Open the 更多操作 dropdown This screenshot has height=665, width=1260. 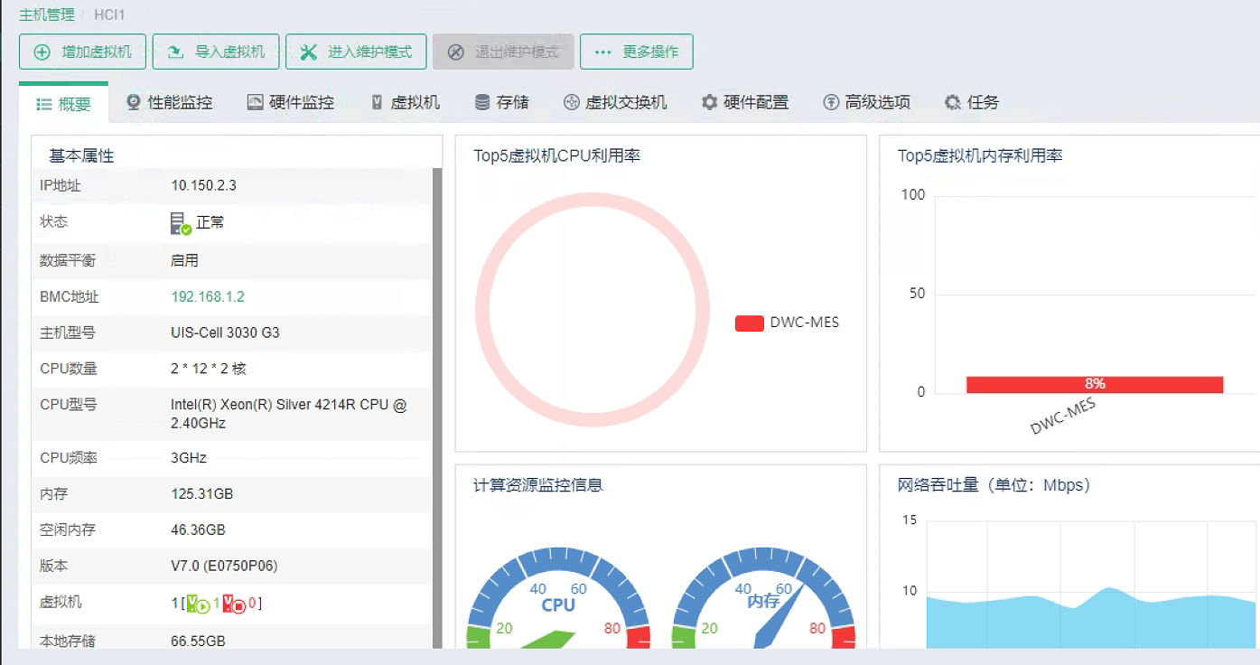pyautogui.click(x=637, y=52)
